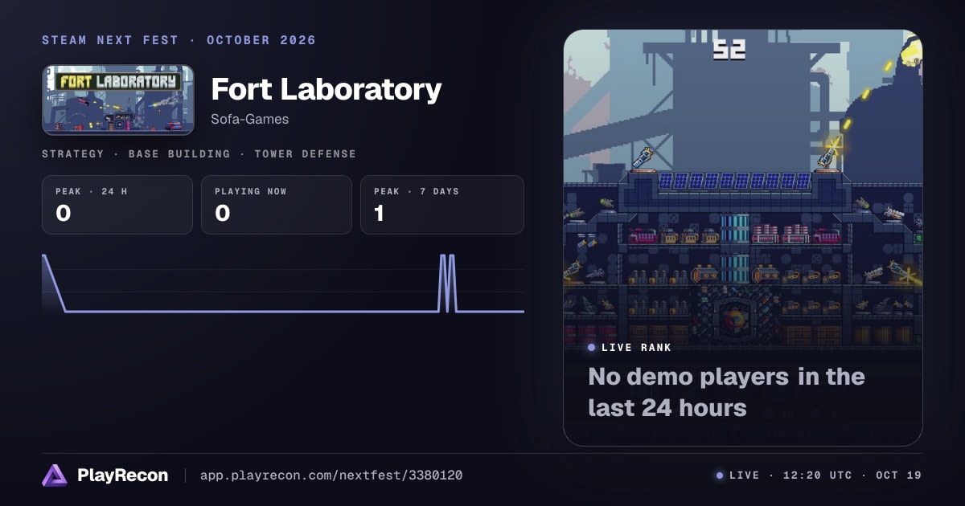
Task: Select the Tower Defense tag
Action: (305, 153)
